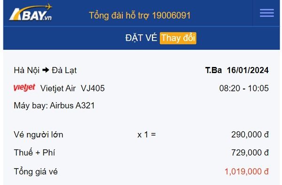Click the Hà Nội departure text
282x185 pixels.
(x=27, y=70)
